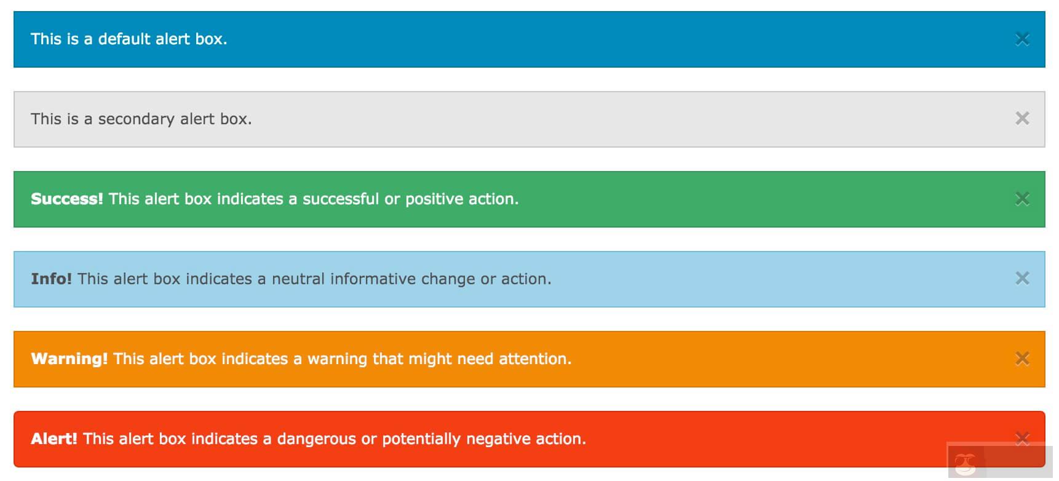The width and height of the screenshot is (1059, 481).
Task: Close the orange Warning alert
Action: coord(1022,359)
